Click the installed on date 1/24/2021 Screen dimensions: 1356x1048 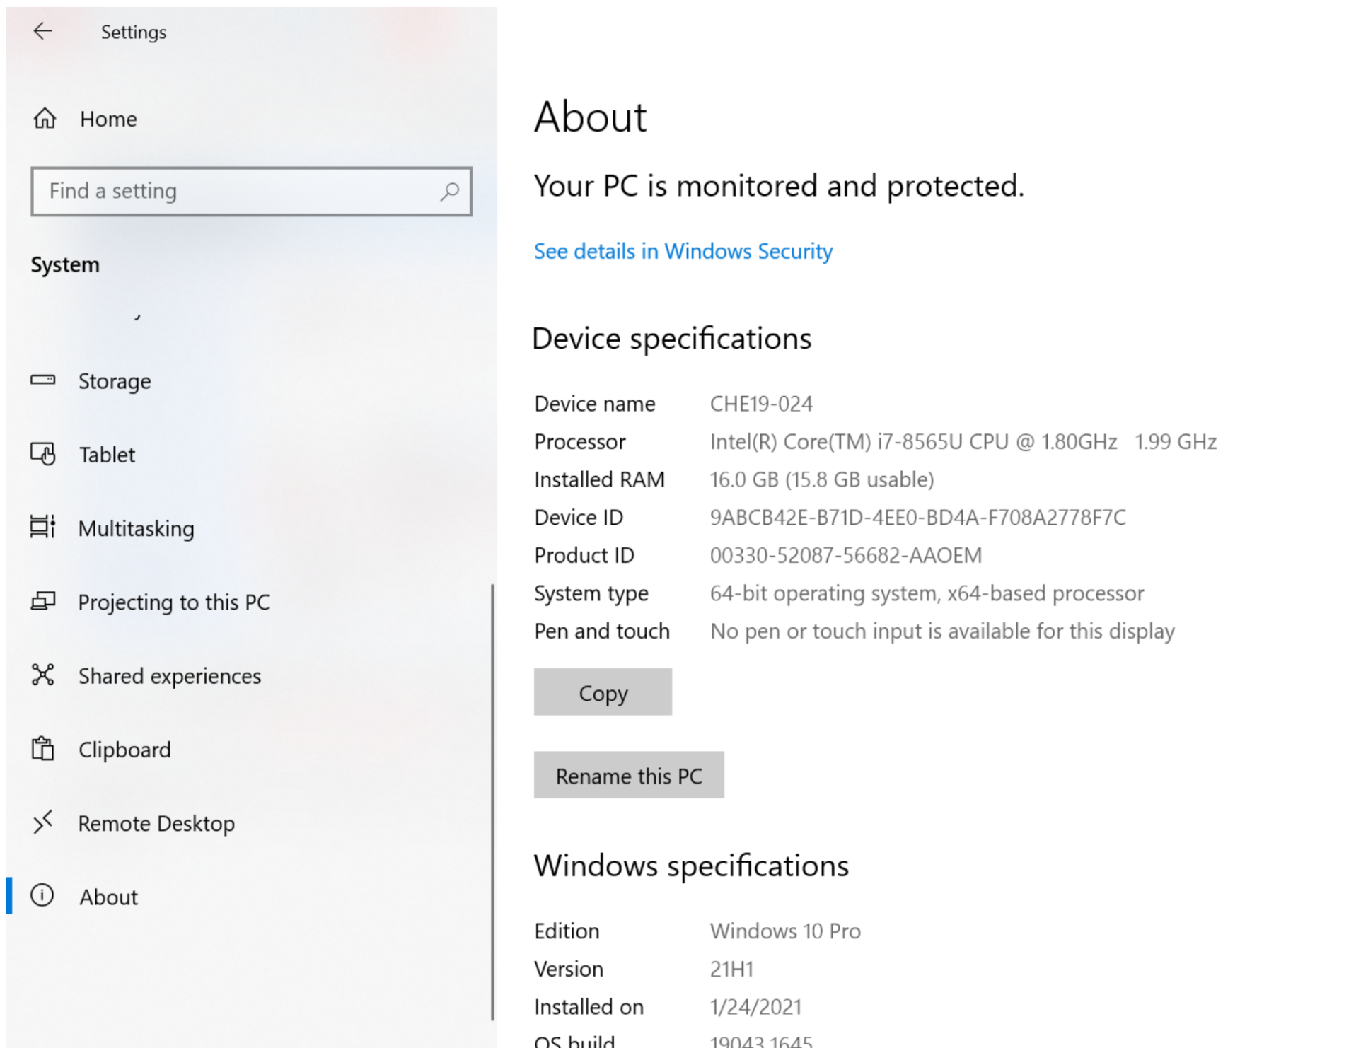point(755,1006)
